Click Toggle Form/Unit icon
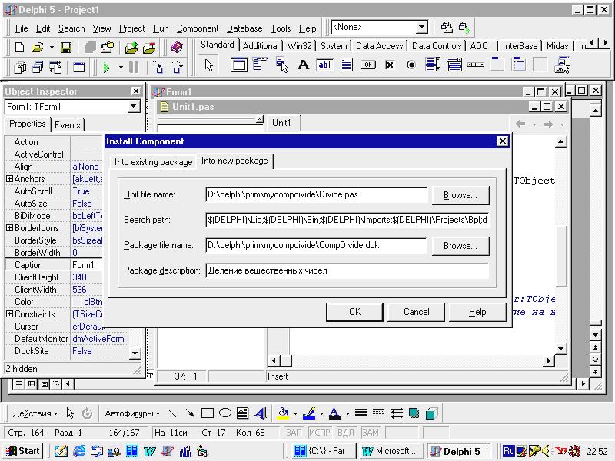Viewport: 615px width, 461px height. coord(55,68)
